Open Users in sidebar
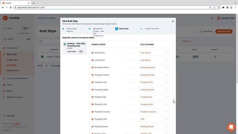238x134 pixels. point(9,85)
